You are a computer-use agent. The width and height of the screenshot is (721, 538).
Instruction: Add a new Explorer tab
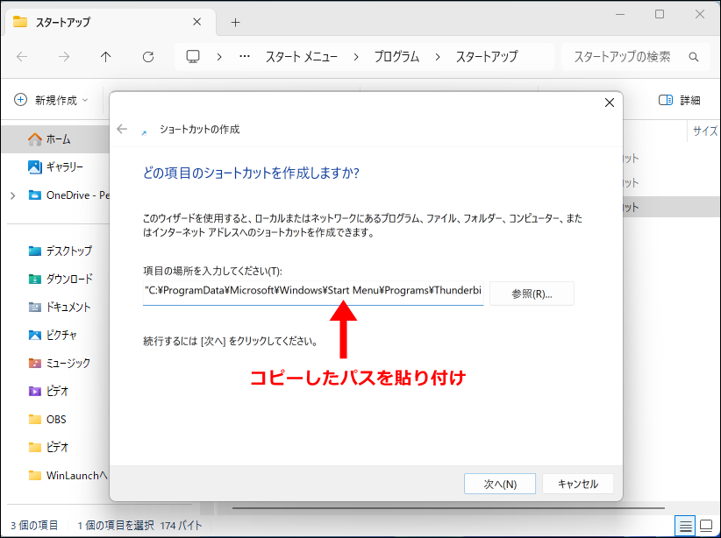click(235, 22)
